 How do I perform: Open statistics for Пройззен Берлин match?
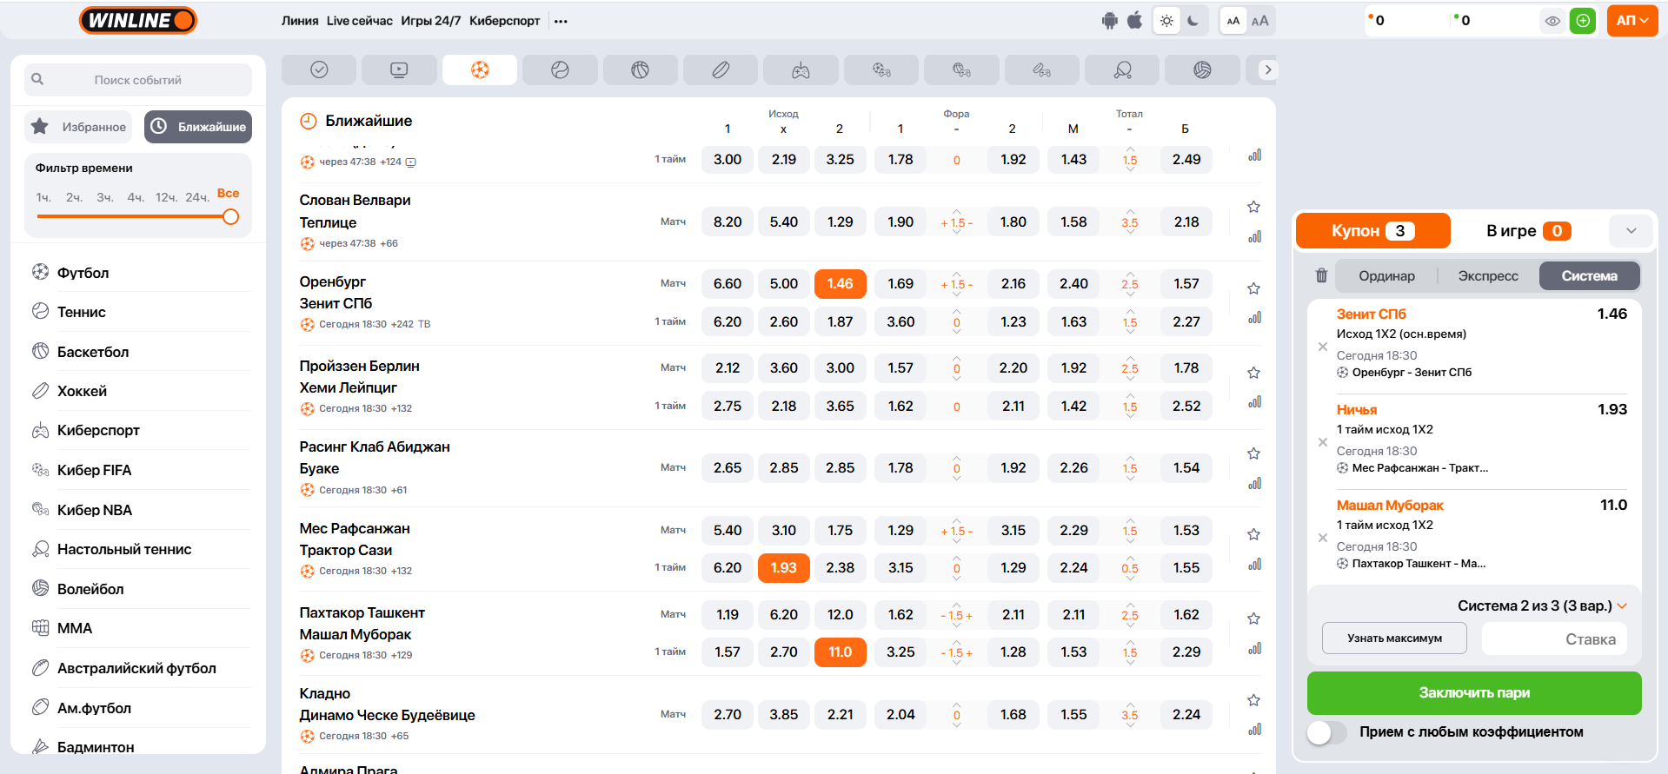[x=1254, y=402]
